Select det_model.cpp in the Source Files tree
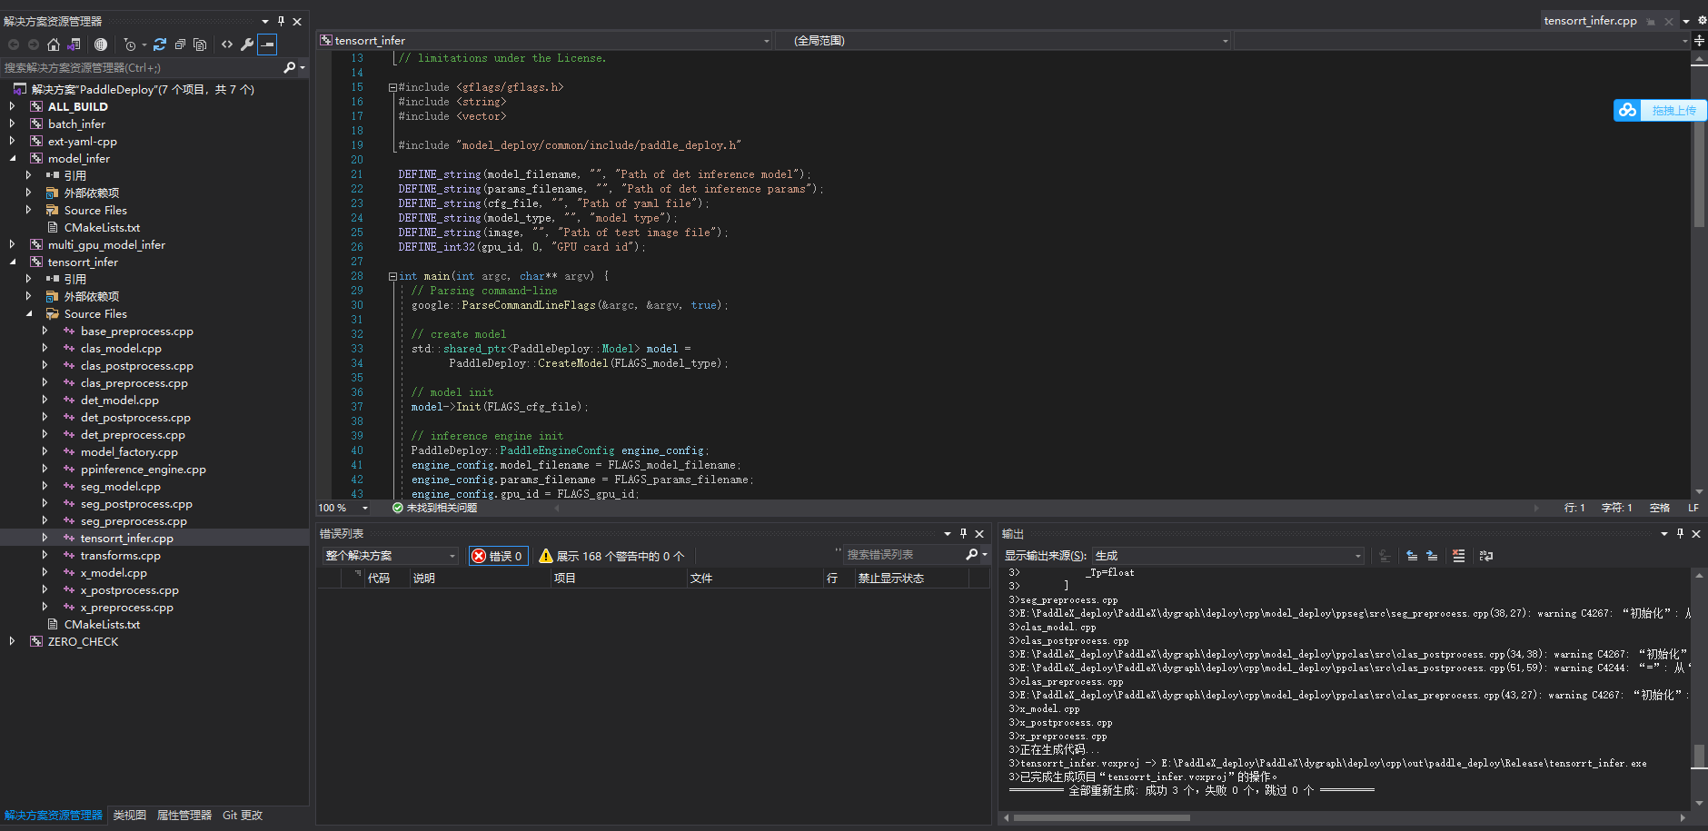 tap(119, 401)
